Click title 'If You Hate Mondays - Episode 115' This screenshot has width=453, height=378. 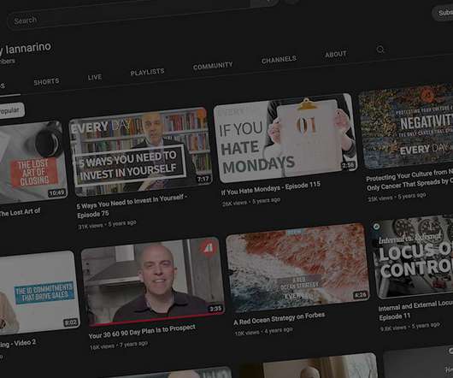click(x=271, y=188)
